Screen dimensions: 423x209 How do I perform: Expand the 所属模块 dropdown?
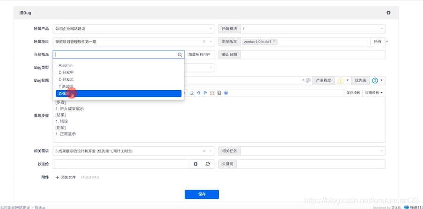tap(382, 29)
